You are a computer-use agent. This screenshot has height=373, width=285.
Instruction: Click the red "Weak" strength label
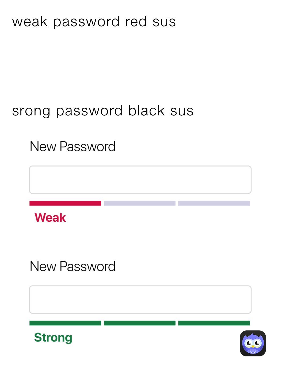pos(50,217)
